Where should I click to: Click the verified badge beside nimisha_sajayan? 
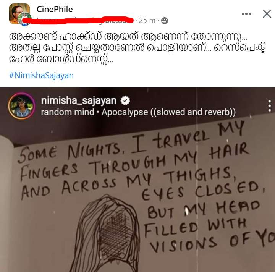(125, 100)
